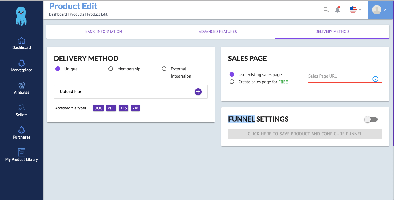Switch to Delivery Method tab

332,32
